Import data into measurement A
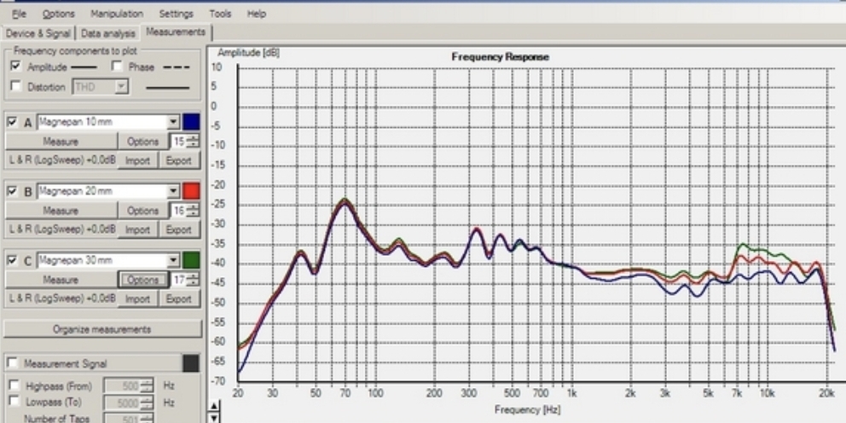The image size is (846, 423). pos(137,161)
